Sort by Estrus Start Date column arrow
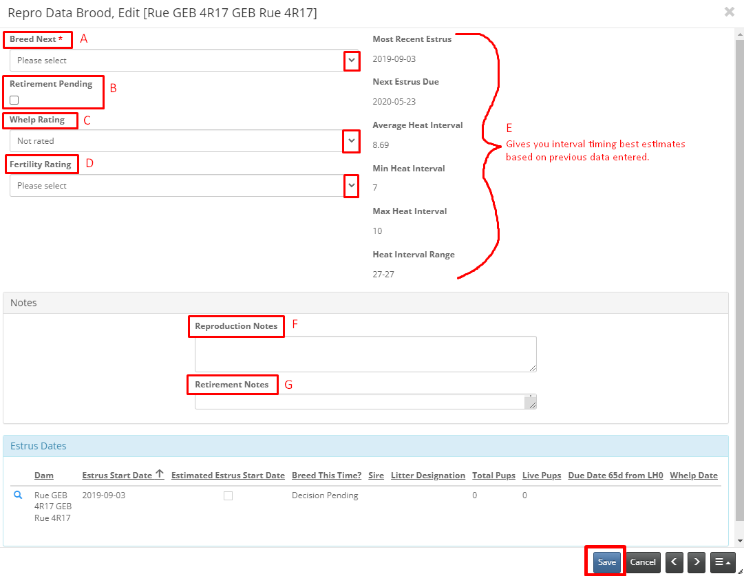 coord(160,474)
